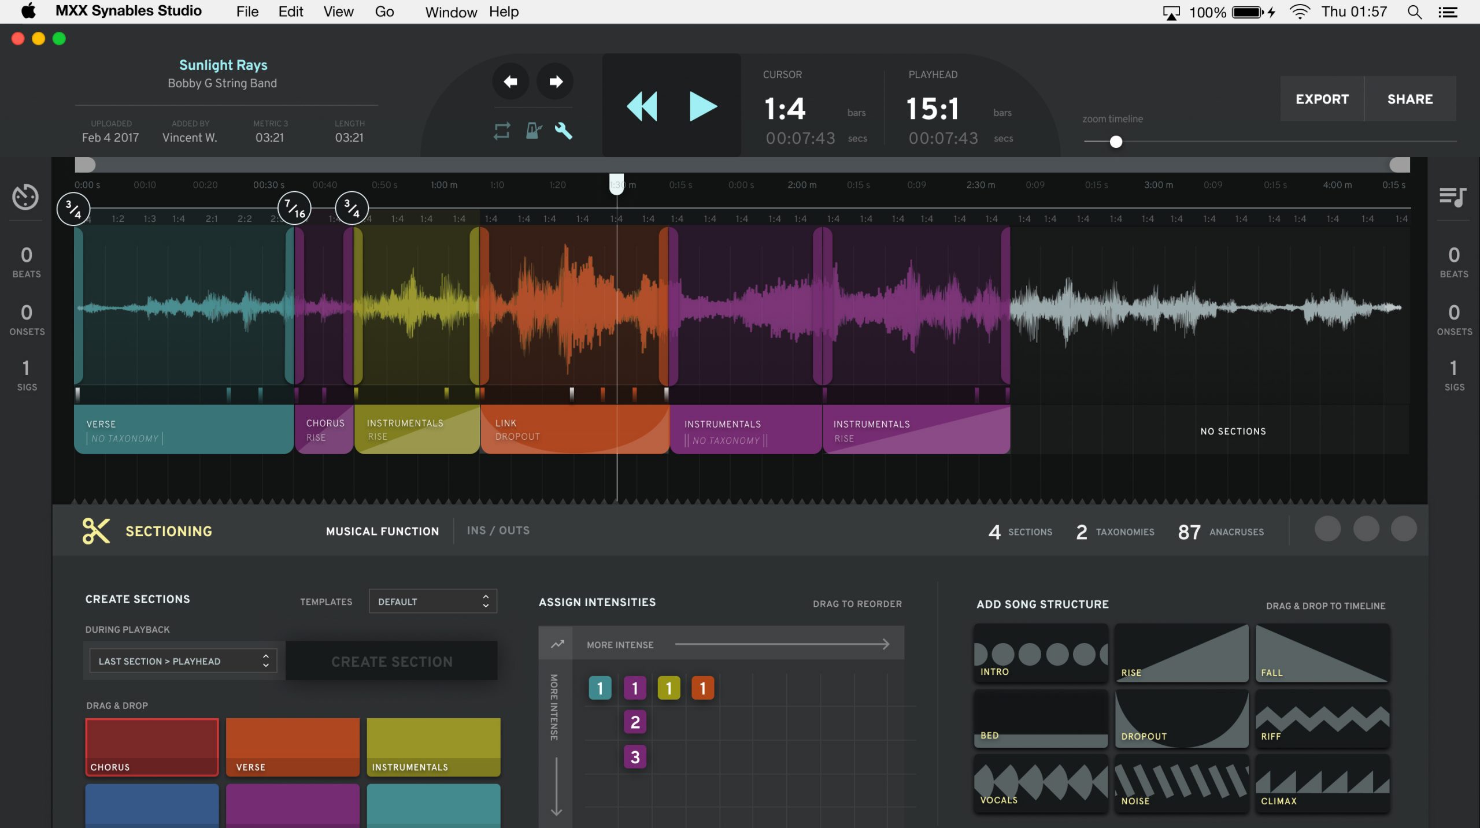Pick the RIFF song structure tile
The width and height of the screenshot is (1480, 828).
pyautogui.click(x=1322, y=718)
